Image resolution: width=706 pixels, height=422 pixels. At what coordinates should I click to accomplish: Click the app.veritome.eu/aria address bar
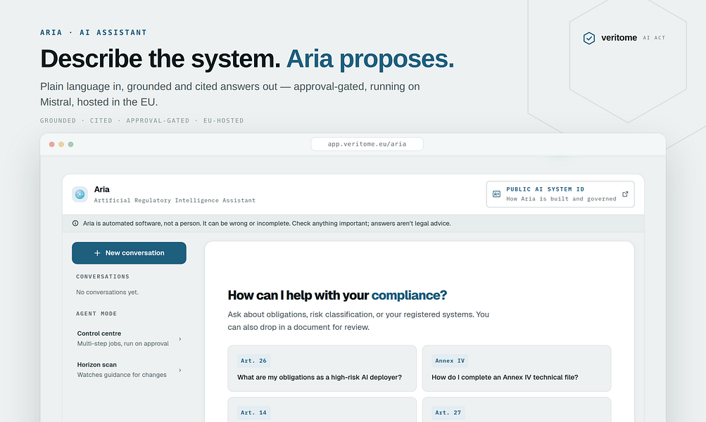pyautogui.click(x=367, y=144)
